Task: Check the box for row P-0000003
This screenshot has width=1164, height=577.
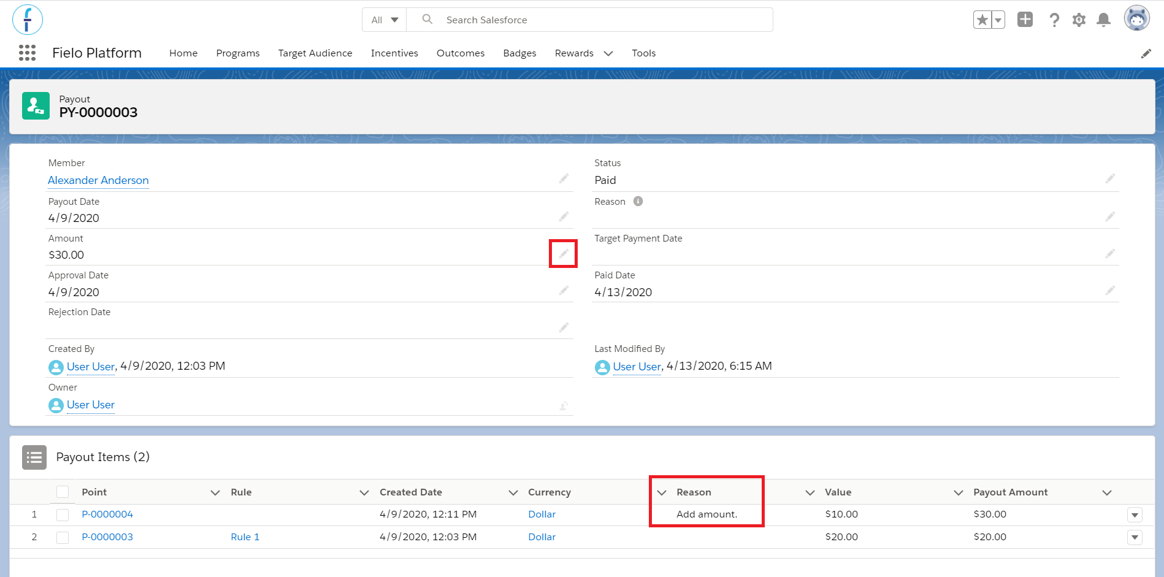Action: tap(63, 538)
